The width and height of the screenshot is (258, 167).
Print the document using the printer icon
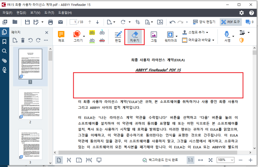point(50,22)
